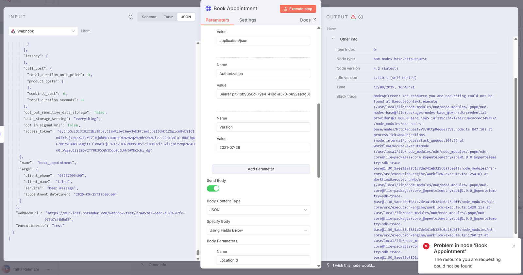This screenshot has height=275, width=523.
Task: Open the three-dot menu beside Talha Rehmani
Action: (x=48, y=269)
